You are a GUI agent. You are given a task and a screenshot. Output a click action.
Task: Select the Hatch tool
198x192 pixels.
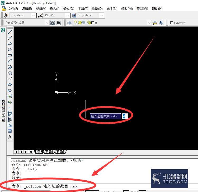[10, 114]
